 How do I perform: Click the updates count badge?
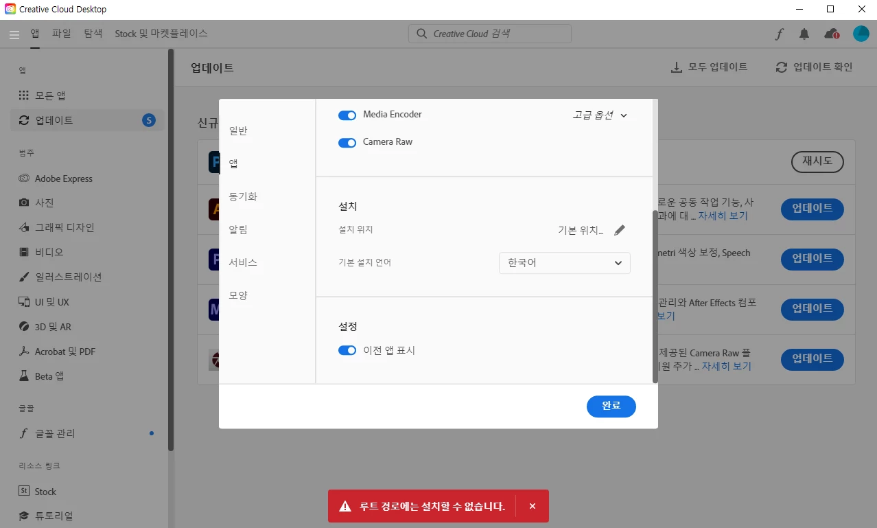(x=148, y=120)
